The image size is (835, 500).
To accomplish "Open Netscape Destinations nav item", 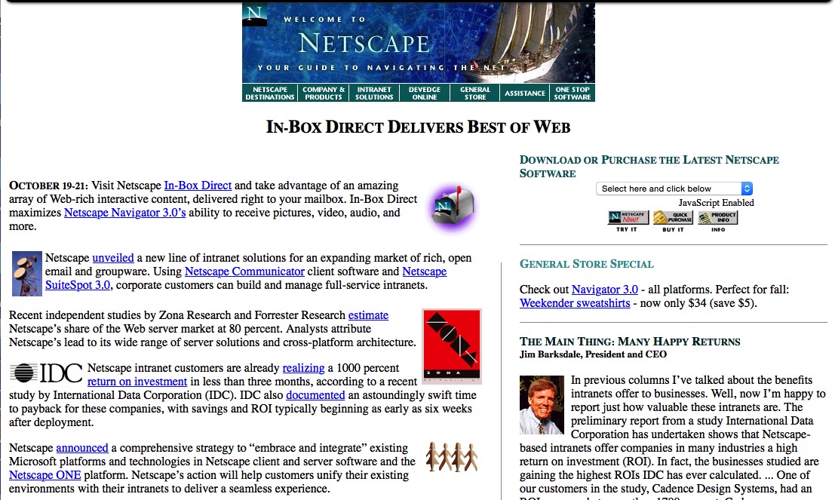I will 270,94.
